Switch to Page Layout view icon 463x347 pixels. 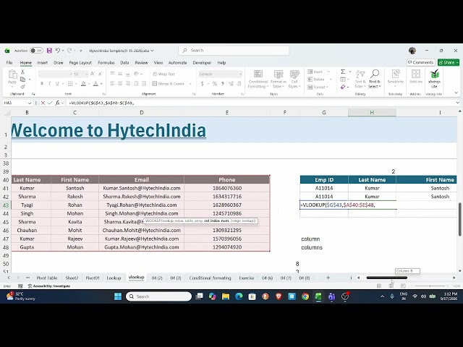[391, 286]
